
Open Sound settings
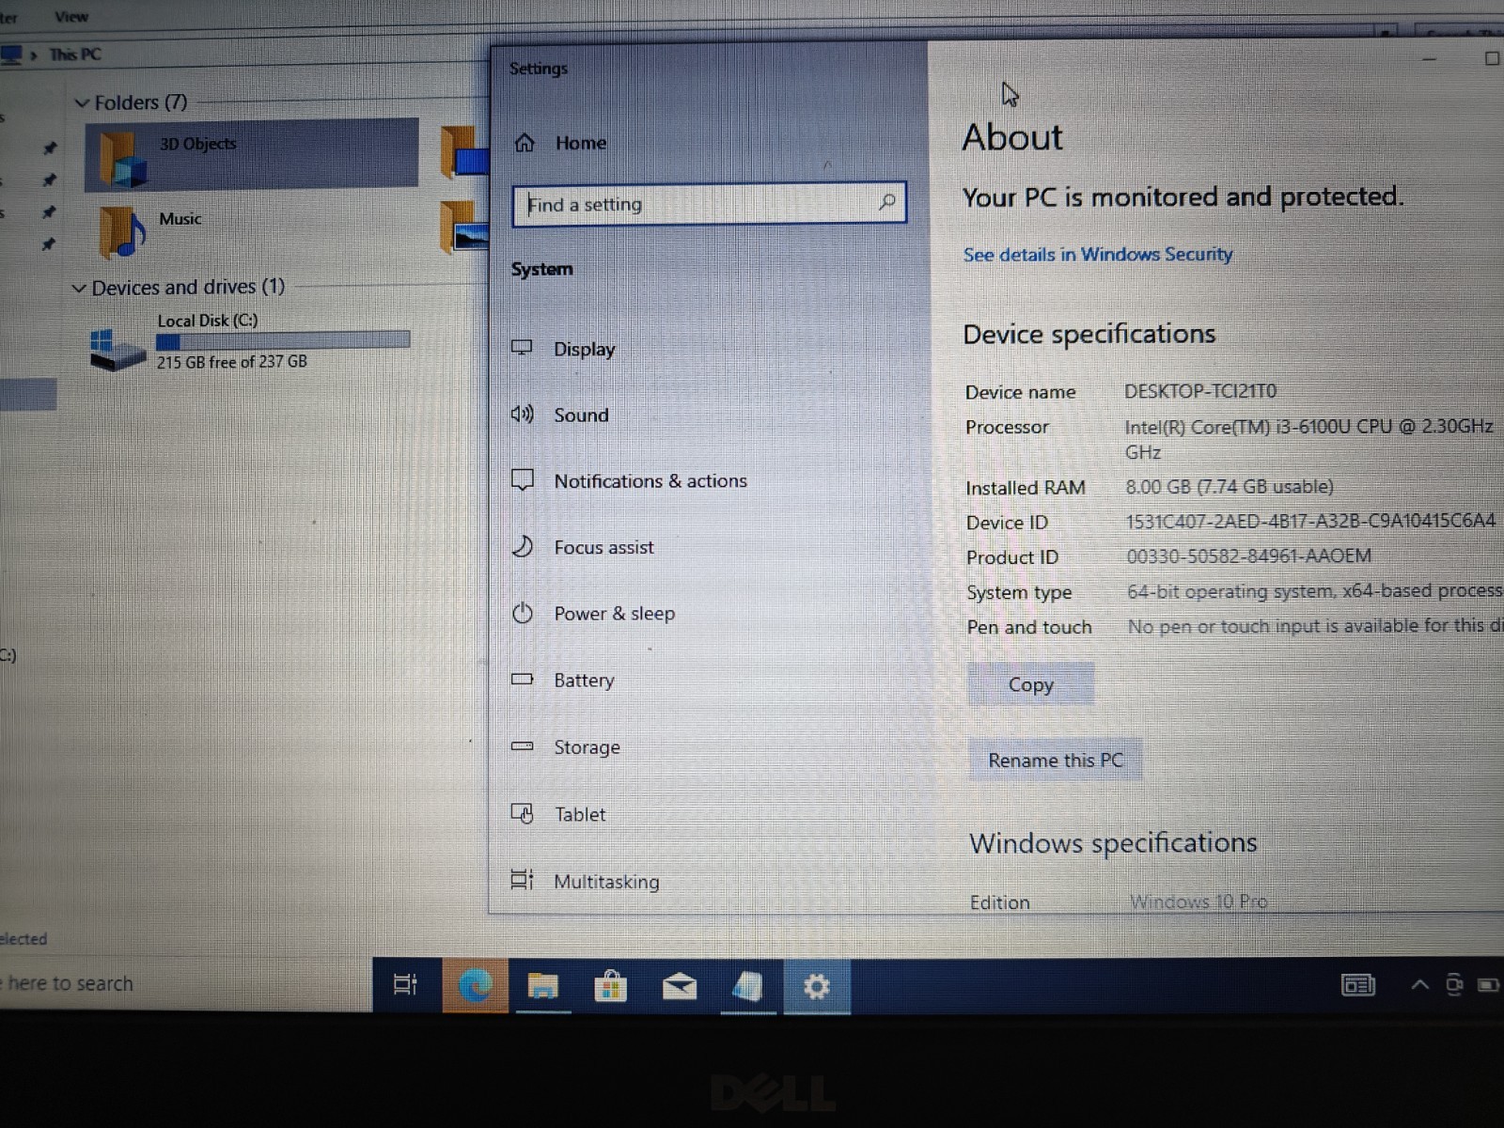[581, 415]
